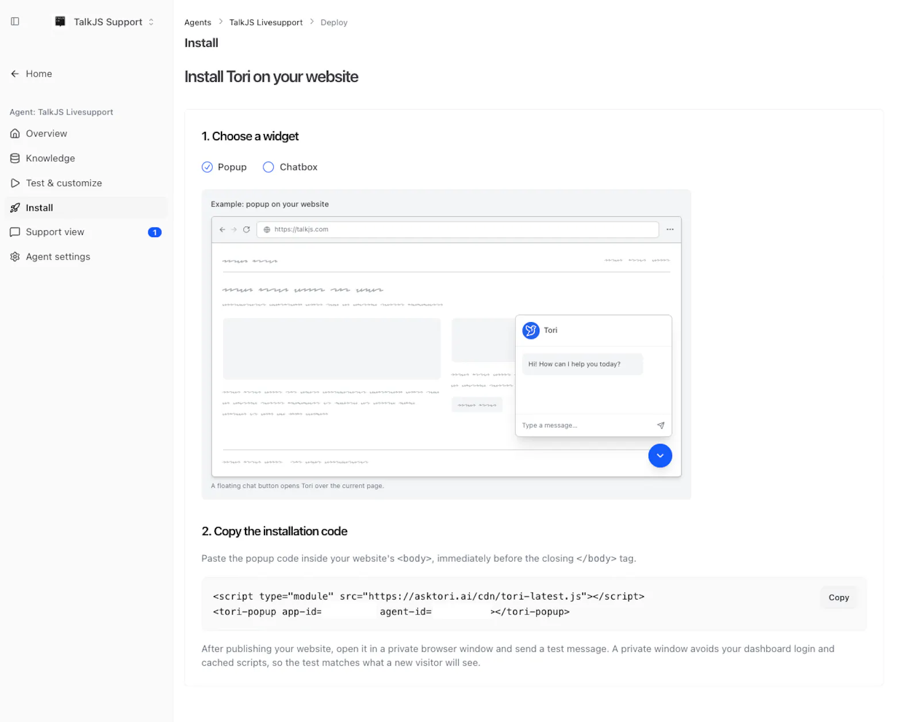Screen dimensions: 920x722
Task: Open Agent settings
Action: click(86, 257)
